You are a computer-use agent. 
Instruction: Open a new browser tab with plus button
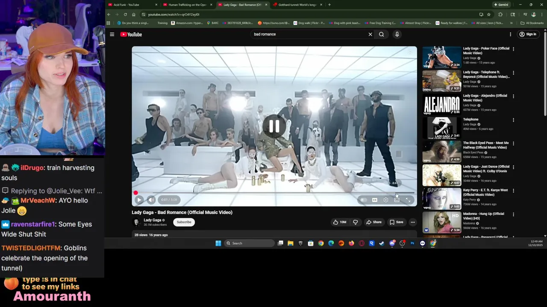[x=329, y=5]
